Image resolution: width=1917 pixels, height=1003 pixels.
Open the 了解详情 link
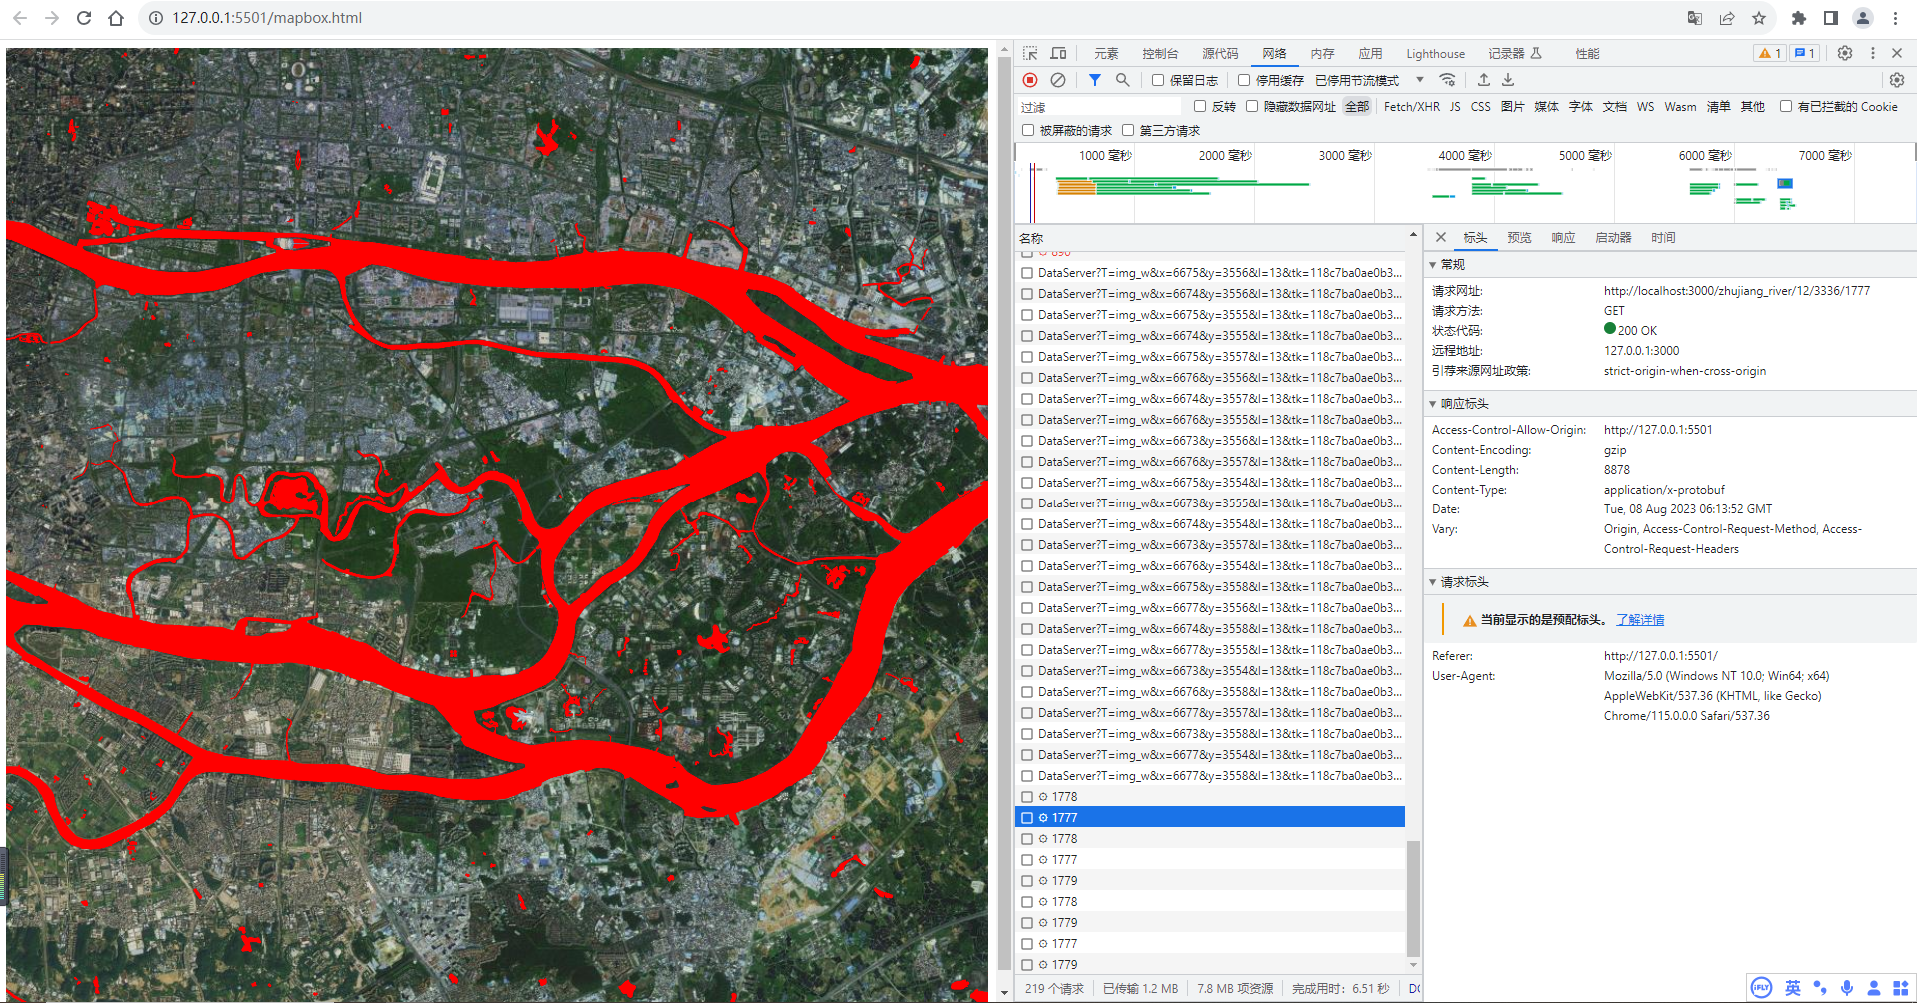click(1640, 620)
